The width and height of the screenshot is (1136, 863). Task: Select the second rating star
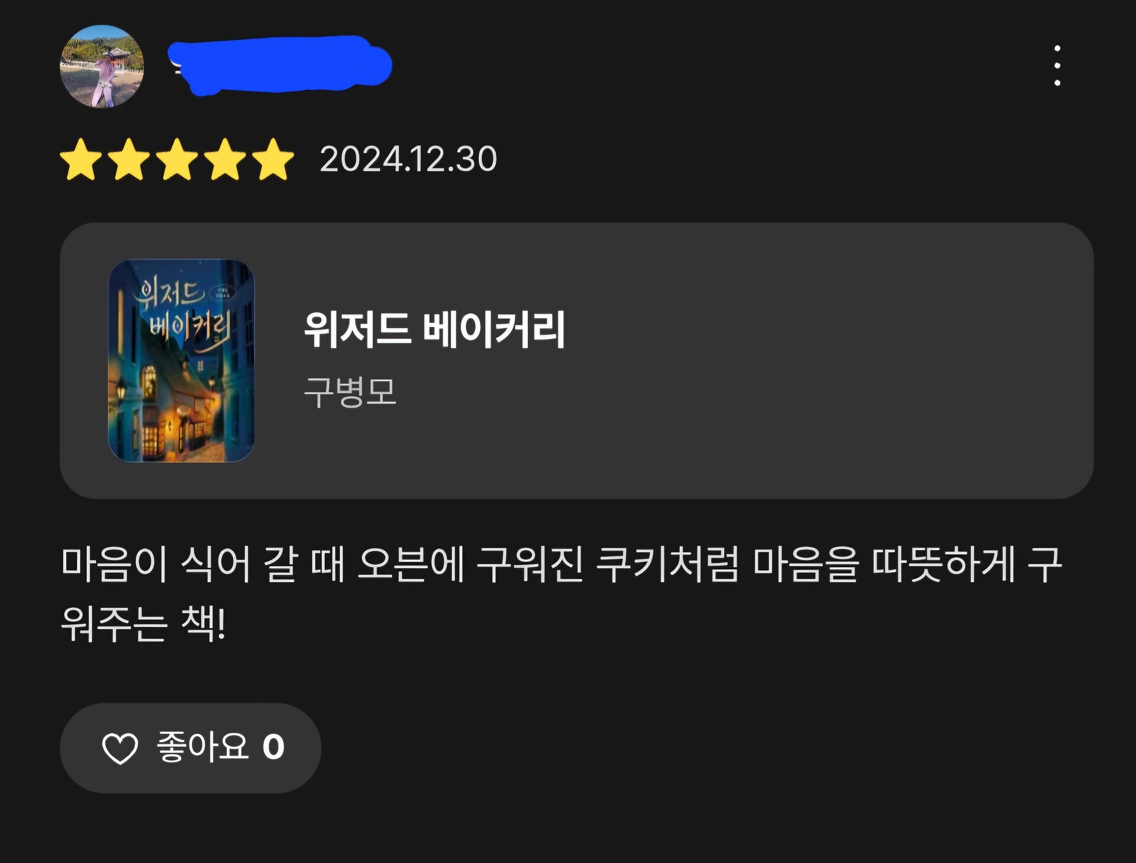click(x=129, y=159)
